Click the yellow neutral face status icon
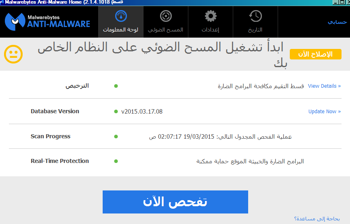The image size is (350, 224). click(13, 54)
